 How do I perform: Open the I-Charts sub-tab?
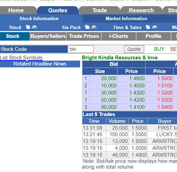(119, 36)
